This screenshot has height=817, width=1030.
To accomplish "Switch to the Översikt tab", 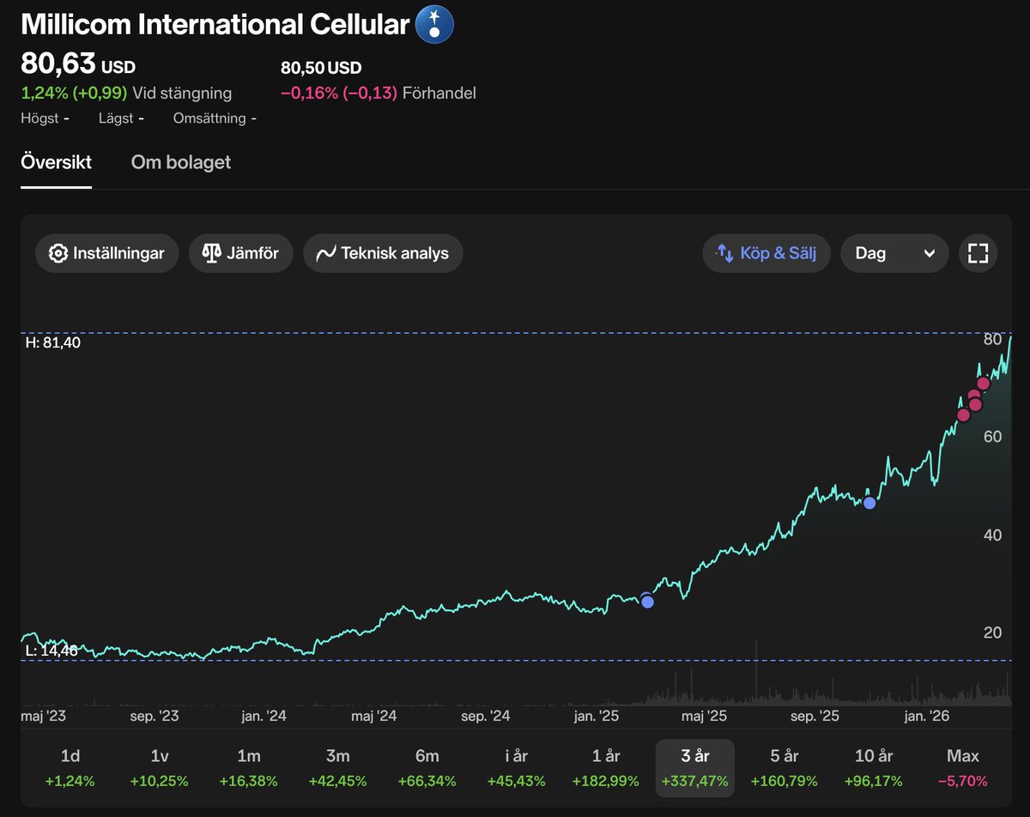I will coord(56,162).
